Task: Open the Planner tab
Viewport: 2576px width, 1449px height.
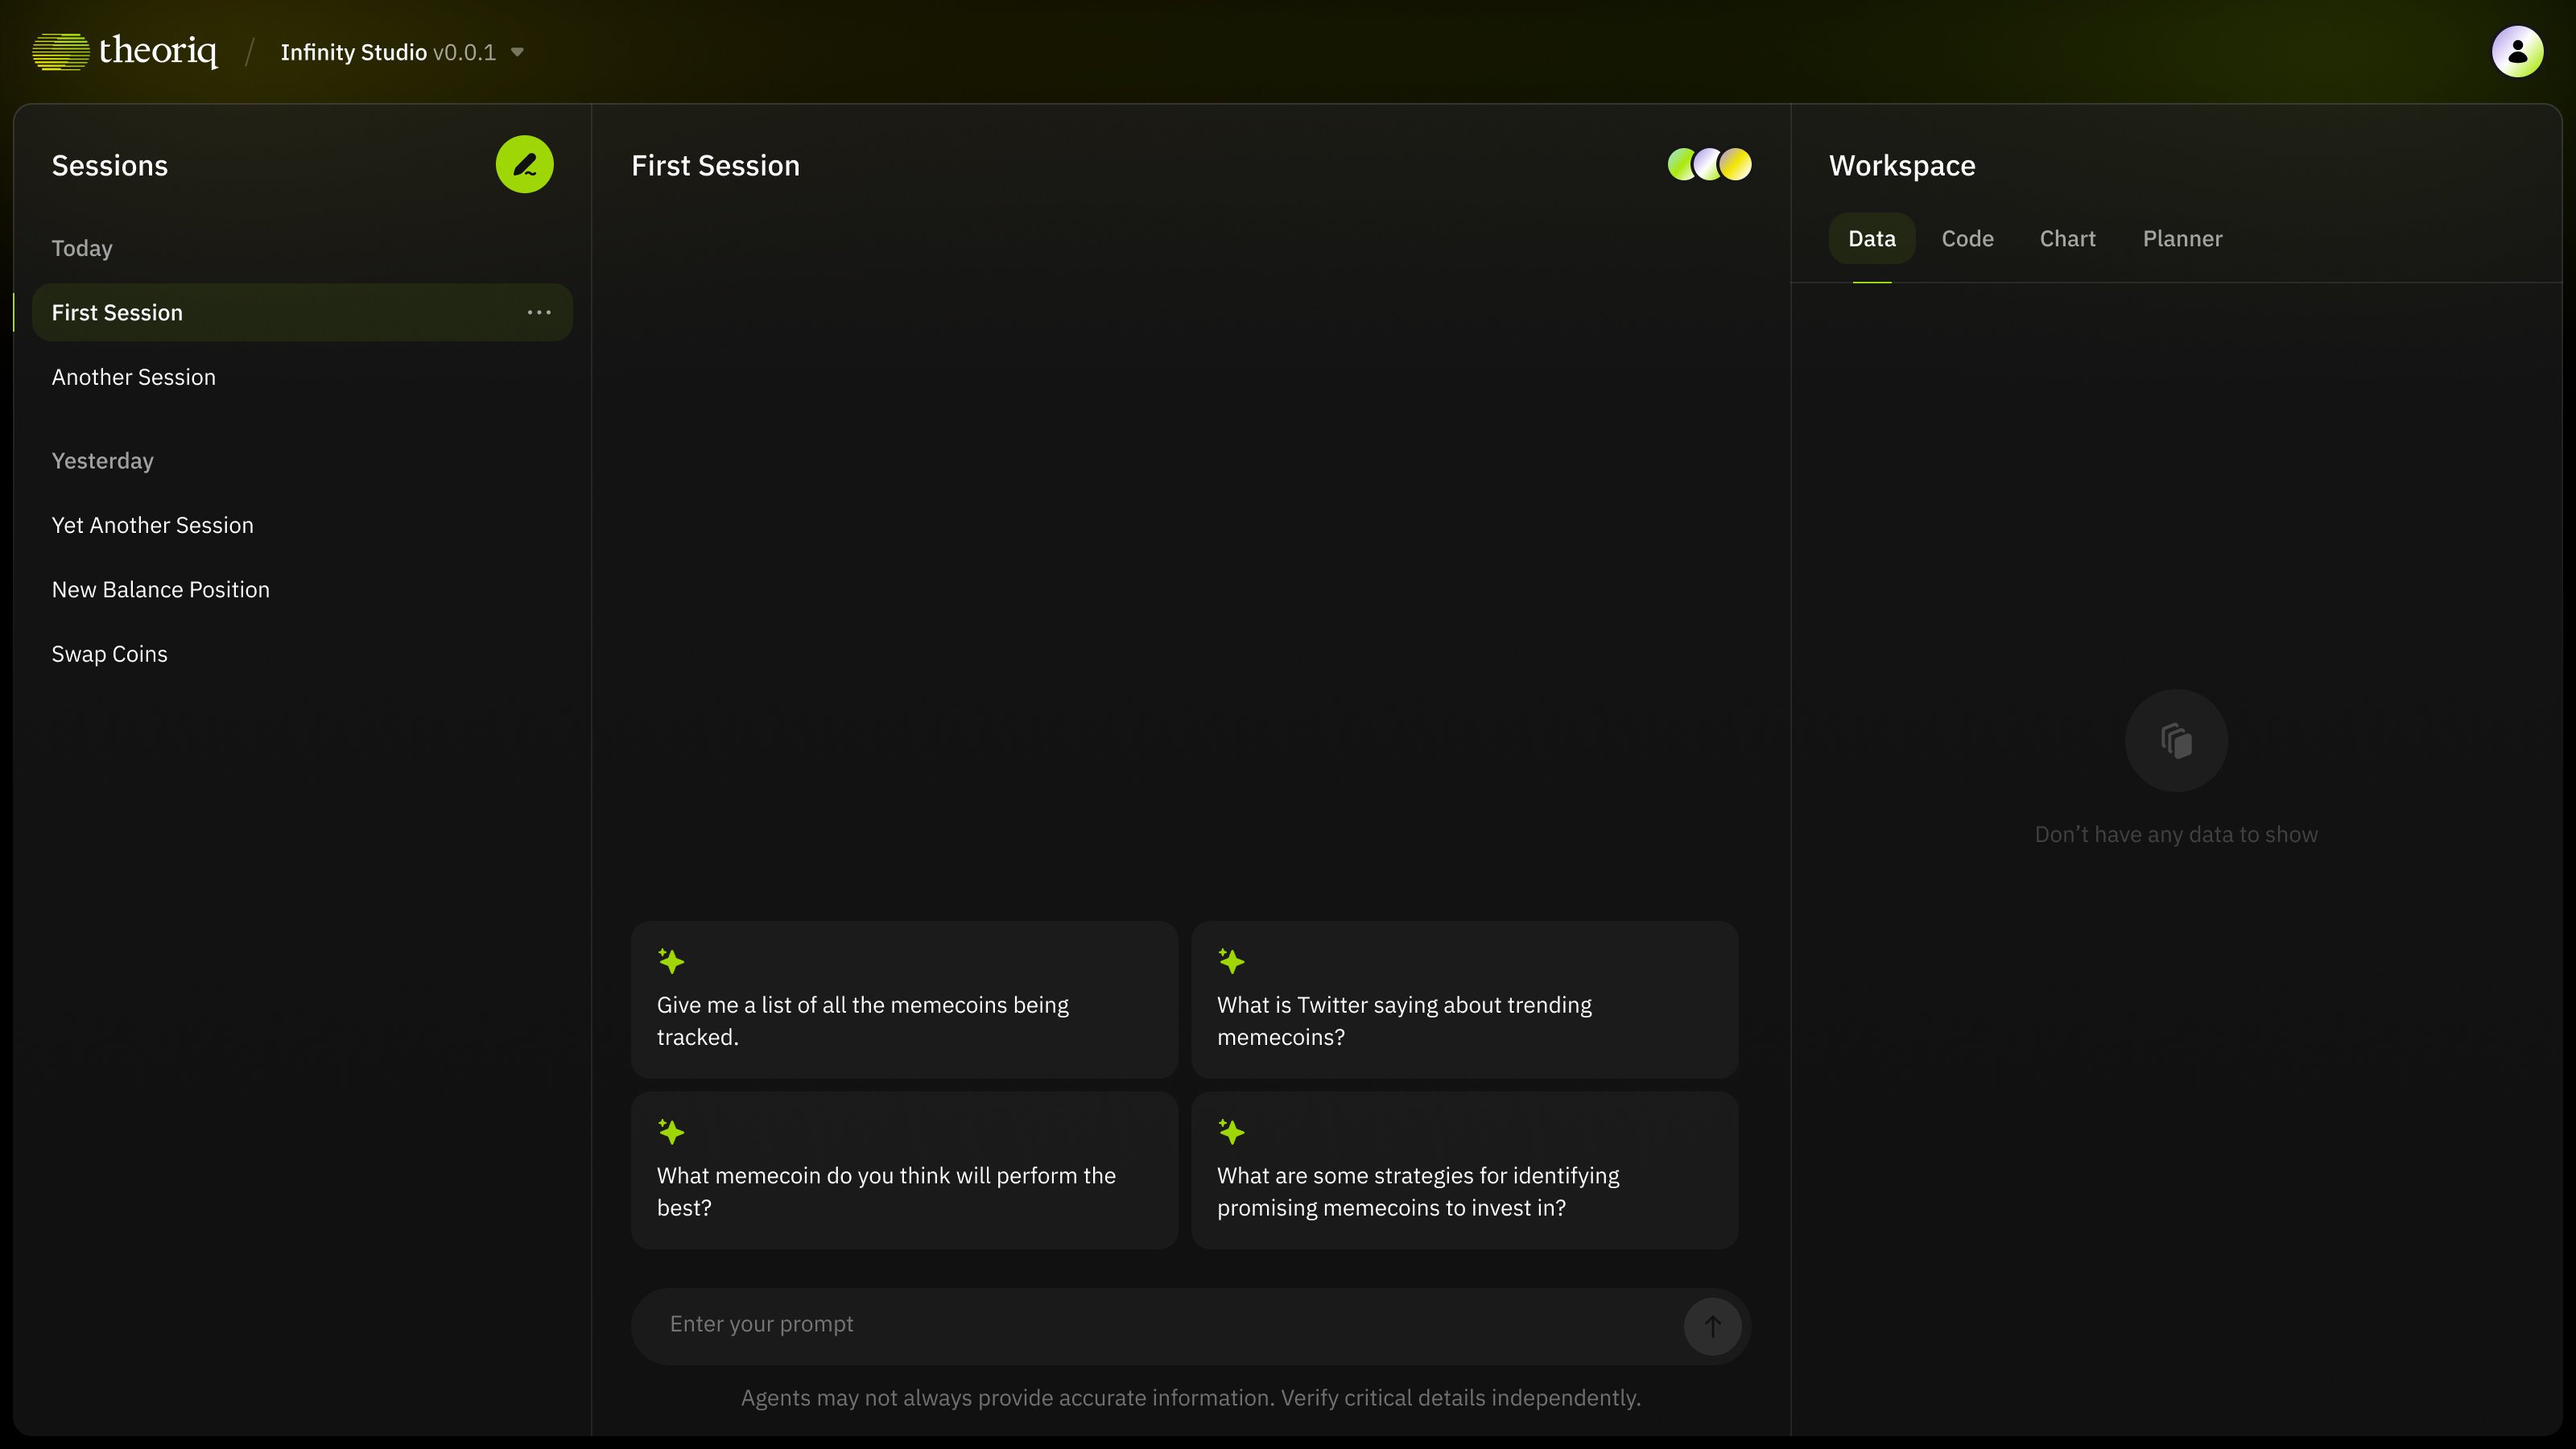Action: [2182, 239]
